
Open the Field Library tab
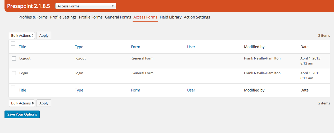pos(171,17)
